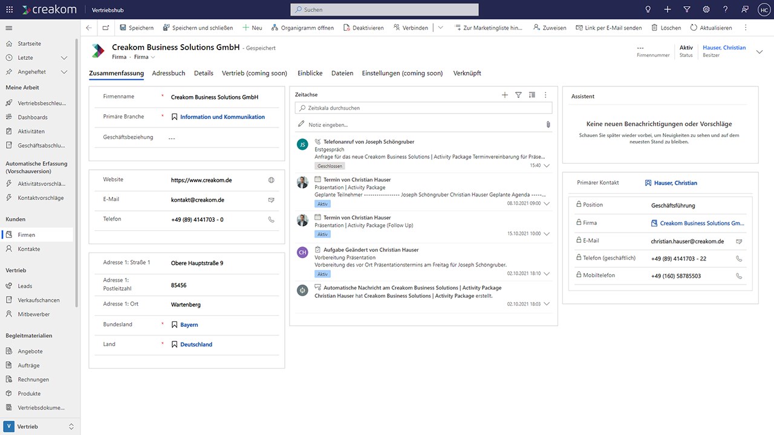The image size is (774, 435).
Task: Open Zeitachse more options menu
Action: tap(545, 95)
